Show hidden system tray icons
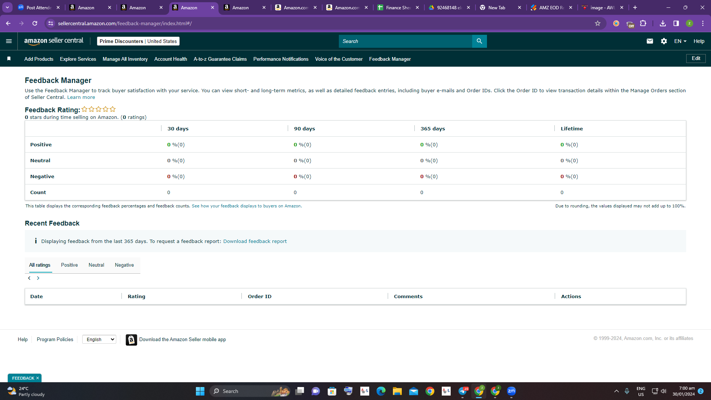 click(617, 391)
